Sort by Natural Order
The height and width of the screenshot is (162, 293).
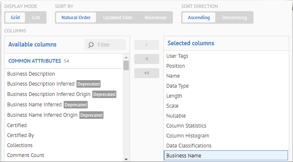coord(76,17)
